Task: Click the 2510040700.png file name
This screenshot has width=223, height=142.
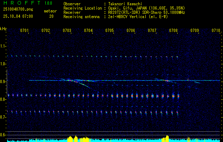Action: click(18, 8)
